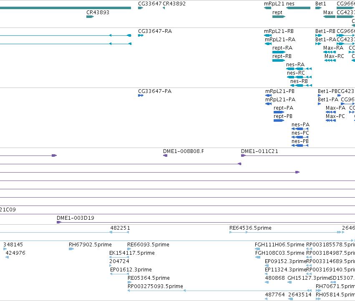
Task: Select the Max gene feature
Action: [329, 17]
